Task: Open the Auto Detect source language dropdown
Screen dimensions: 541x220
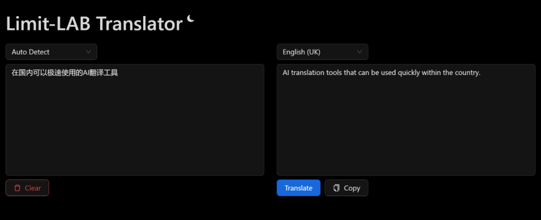Action: coord(51,52)
